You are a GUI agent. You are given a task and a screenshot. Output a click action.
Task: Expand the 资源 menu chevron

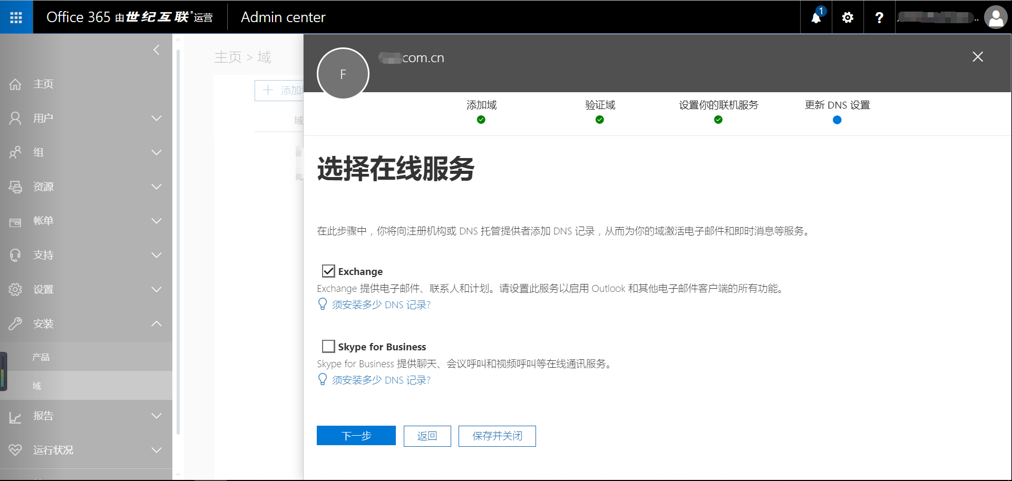157,187
